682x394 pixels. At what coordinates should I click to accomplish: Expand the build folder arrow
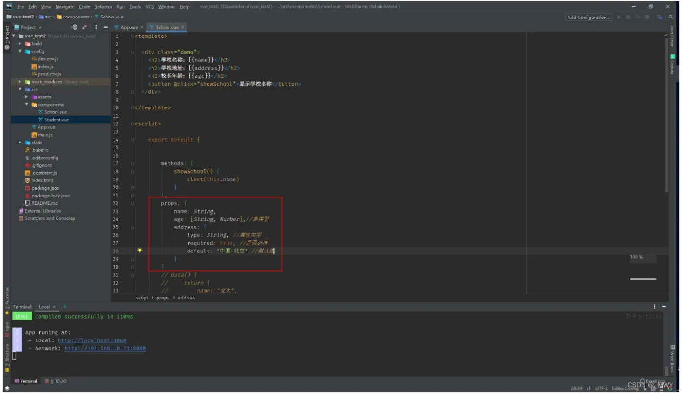20,44
